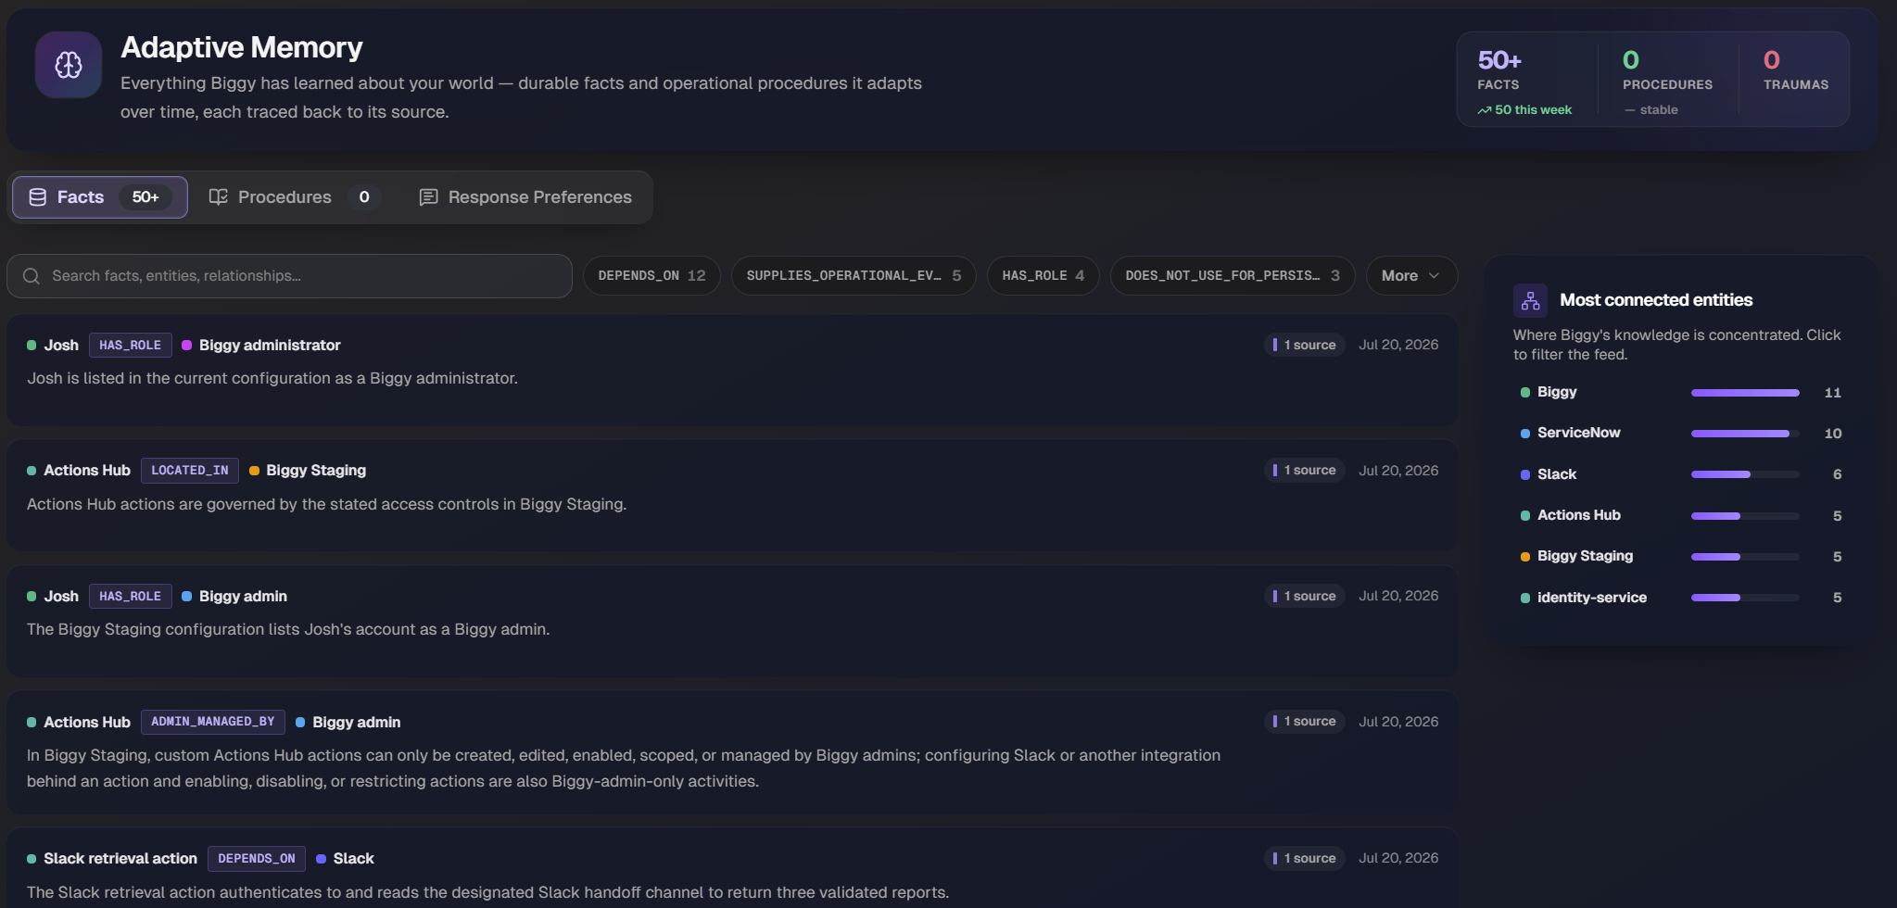The image size is (1897, 908).
Task: Filter by the HAS_ROLE 4 chip
Action: pos(1043,276)
